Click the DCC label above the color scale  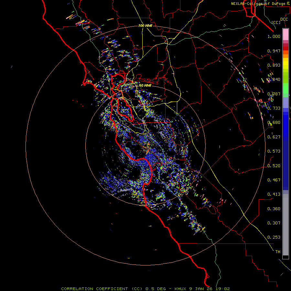tap(284, 19)
